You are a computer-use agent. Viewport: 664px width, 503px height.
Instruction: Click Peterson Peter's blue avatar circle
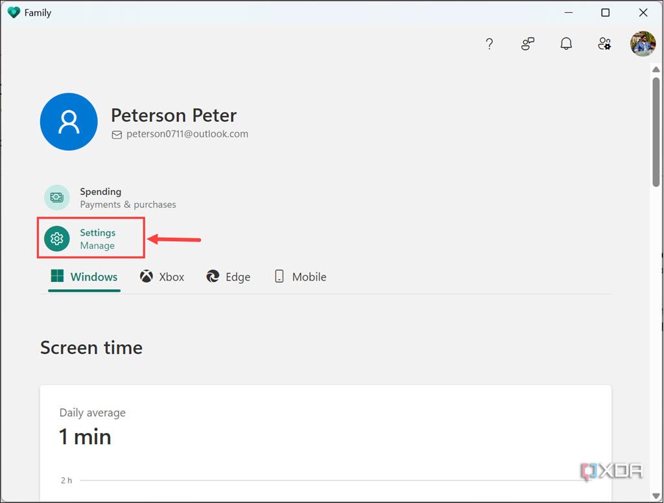[69, 121]
